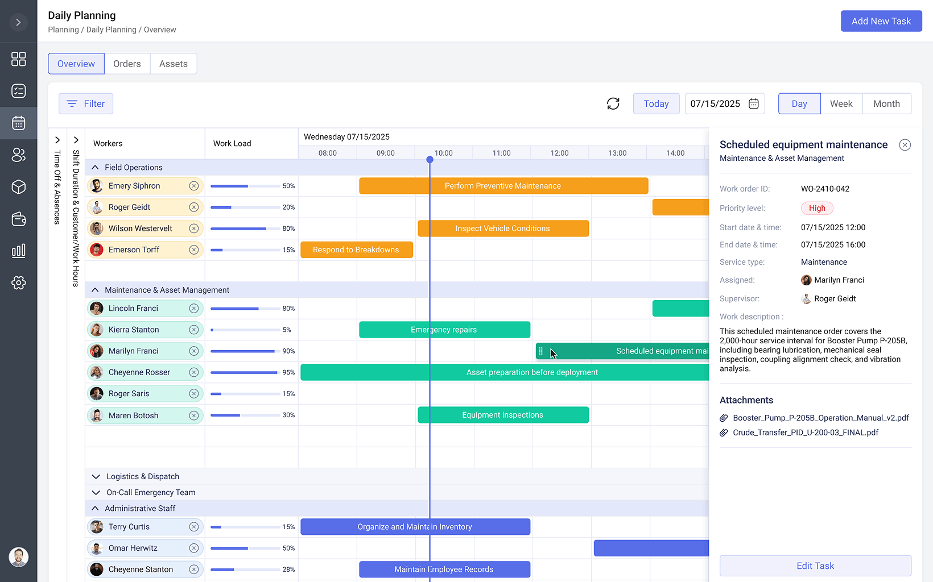The image size is (933, 582).
Task: Open Booster_Pump_P-205B operation manual attachment
Action: click(x=820, y=418)
